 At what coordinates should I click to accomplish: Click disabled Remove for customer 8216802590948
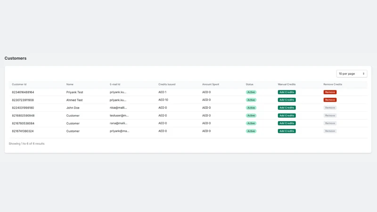click(x=330, y=115)
